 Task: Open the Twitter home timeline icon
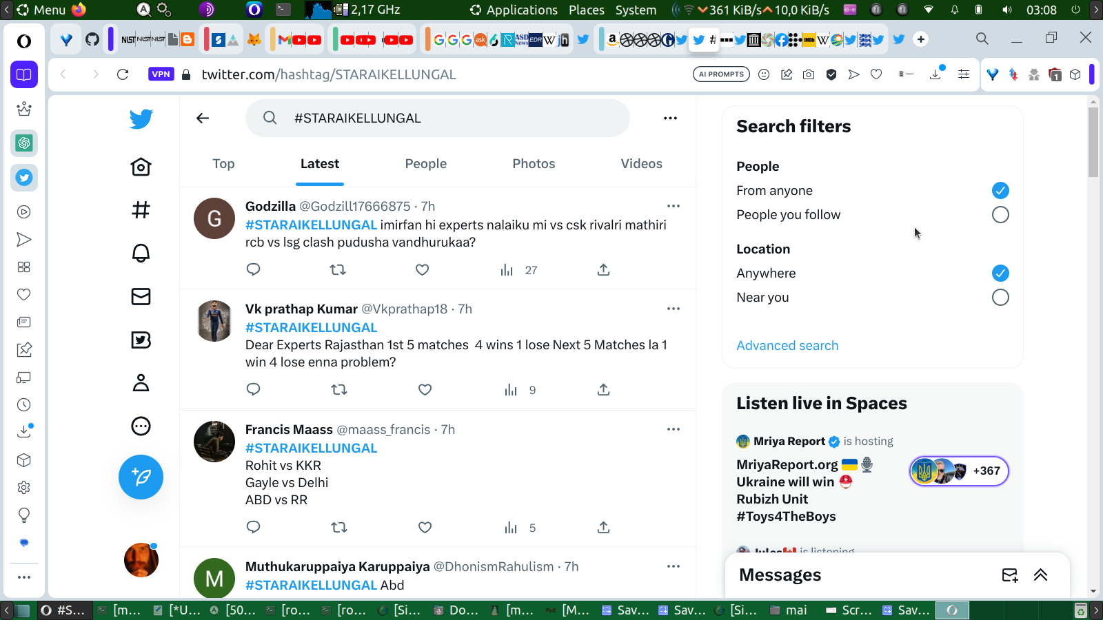(141, 167)
